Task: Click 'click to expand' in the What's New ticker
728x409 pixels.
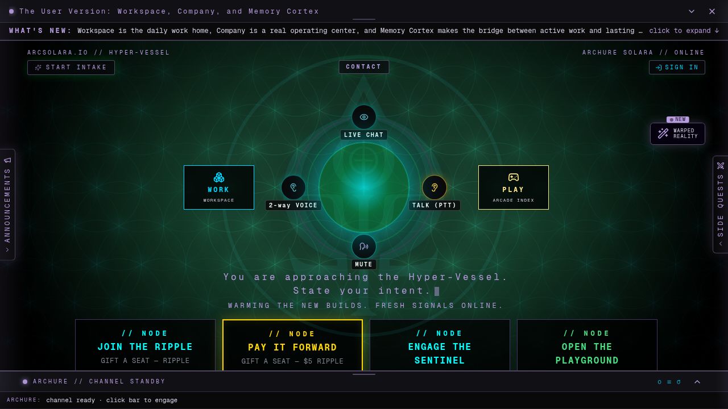Action: click(x=684, y=31)
